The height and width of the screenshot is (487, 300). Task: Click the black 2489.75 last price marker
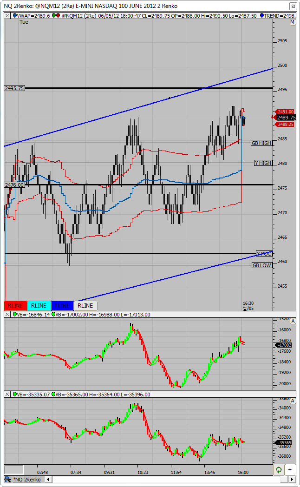click(x=286, y=118)
